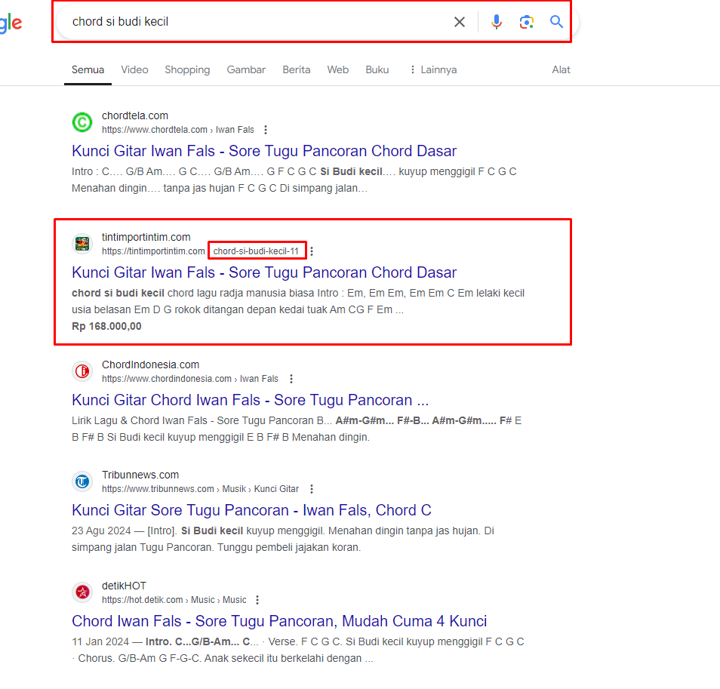Click the ChordIndonesia.com site name
Image resolution: width=720 pixels, height=689 pixels.
151,365
